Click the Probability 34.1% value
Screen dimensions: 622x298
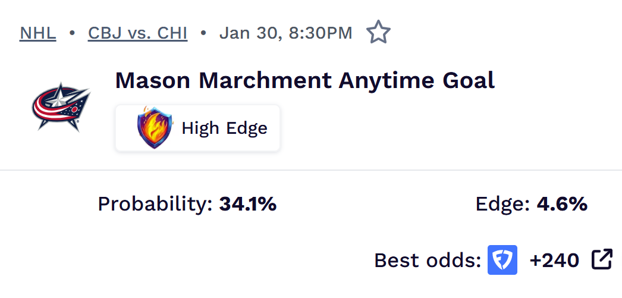click(x=247, y=205)
